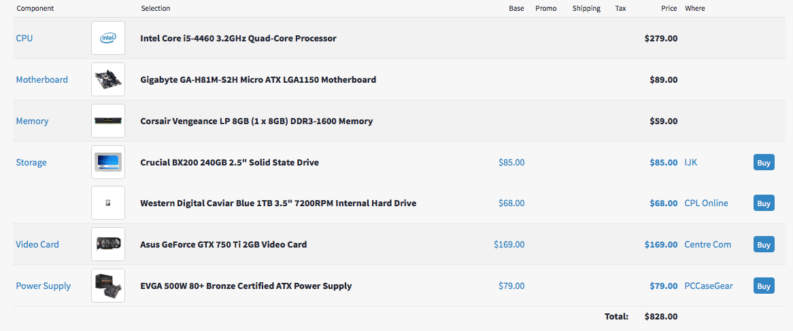Buy the Asus GTX 750 Ti card
The height and width of the screenshot is (331, 793).
click(x=764, y=245)
